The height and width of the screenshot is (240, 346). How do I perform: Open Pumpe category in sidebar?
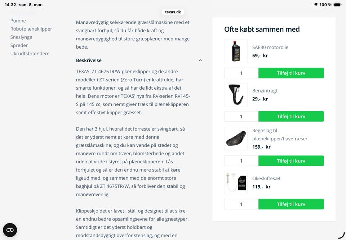pyautogui.click(x=18, y=21)
